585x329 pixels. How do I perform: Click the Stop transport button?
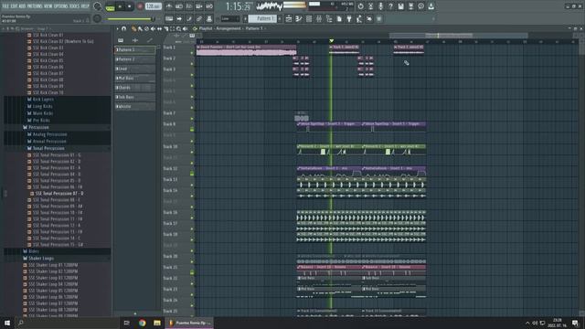click(x=130, y=6)
